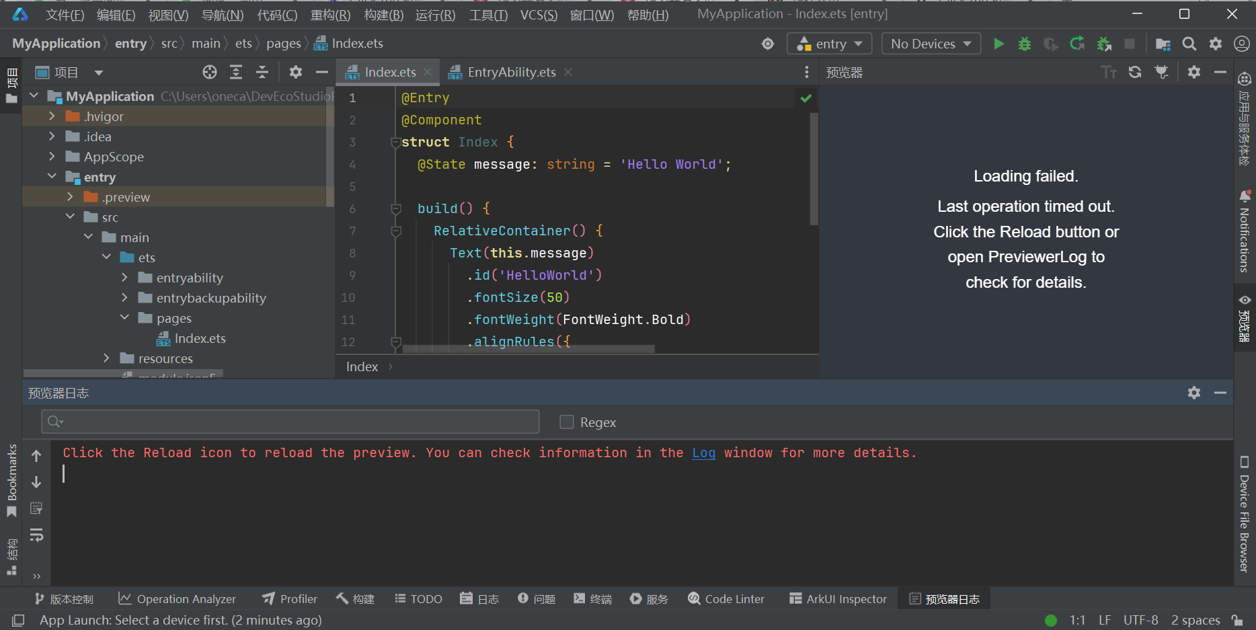
Task: Expand the .preview folder
Action: pyautogui.click(x=70, y=197)
